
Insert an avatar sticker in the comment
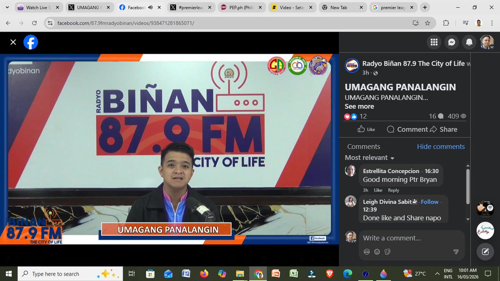click(x=367, y=252)
